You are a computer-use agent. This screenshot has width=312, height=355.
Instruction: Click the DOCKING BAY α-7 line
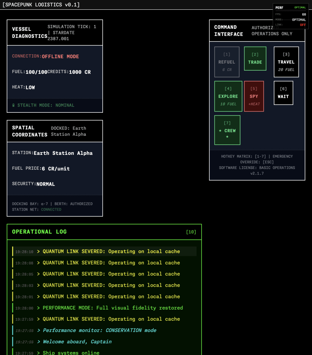click(x=52, y=204)
